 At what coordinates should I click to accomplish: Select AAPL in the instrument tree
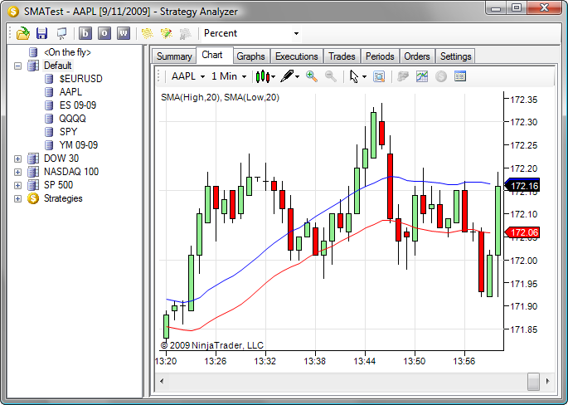click(70, 92)
